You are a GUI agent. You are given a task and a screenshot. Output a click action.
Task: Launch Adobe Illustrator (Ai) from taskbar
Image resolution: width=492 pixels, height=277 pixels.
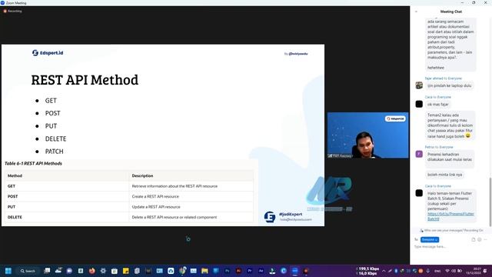pyautogui.click(x=238, y=271)
